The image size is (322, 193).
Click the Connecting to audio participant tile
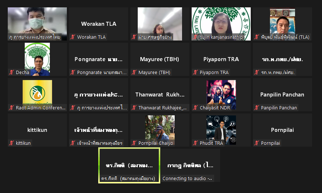[191, 165]
